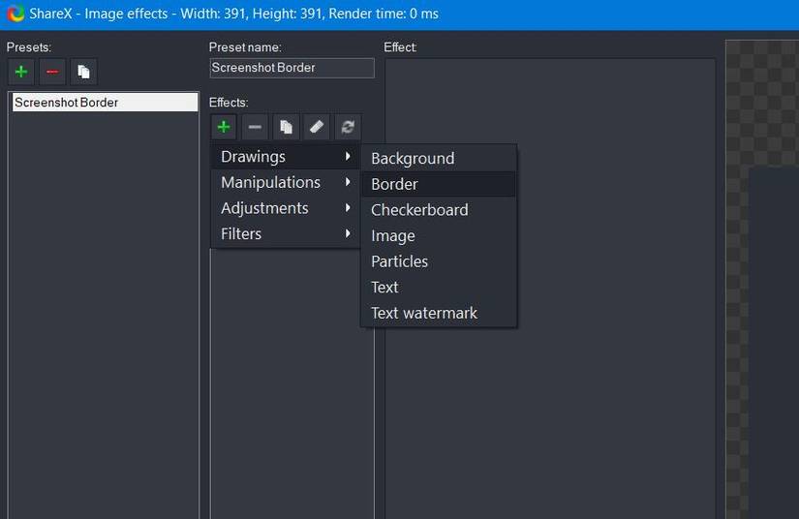The image size is (799, 519).
Task: Expand the Manipulations submenu arrow
Action: [x=348, y=182]
